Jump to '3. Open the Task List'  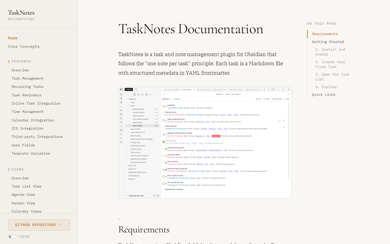(x=332, y=77)
